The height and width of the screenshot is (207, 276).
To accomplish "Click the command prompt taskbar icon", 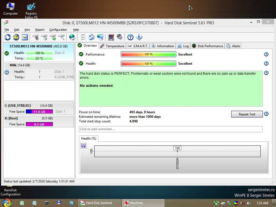I will (47, 203).
